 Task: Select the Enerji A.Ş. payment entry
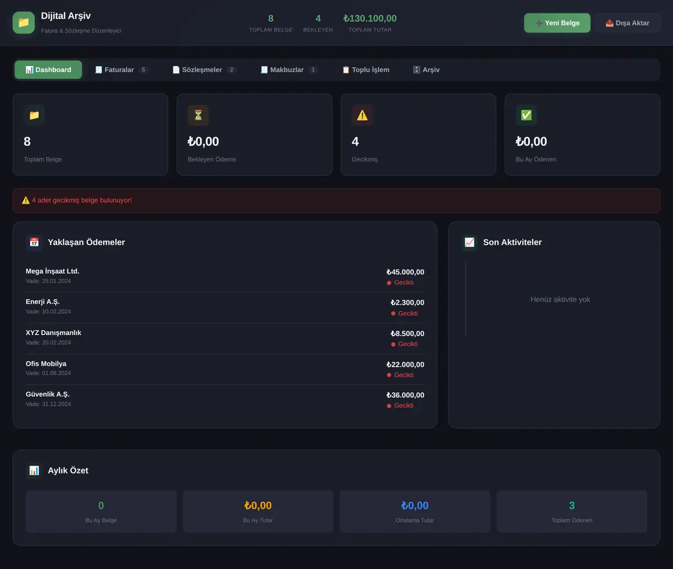(x=225, y=308)
